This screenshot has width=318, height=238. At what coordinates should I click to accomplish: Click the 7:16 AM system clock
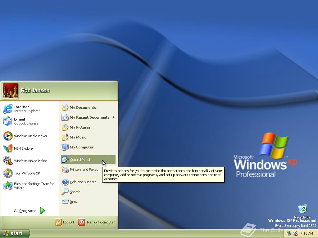click(307, 233)
